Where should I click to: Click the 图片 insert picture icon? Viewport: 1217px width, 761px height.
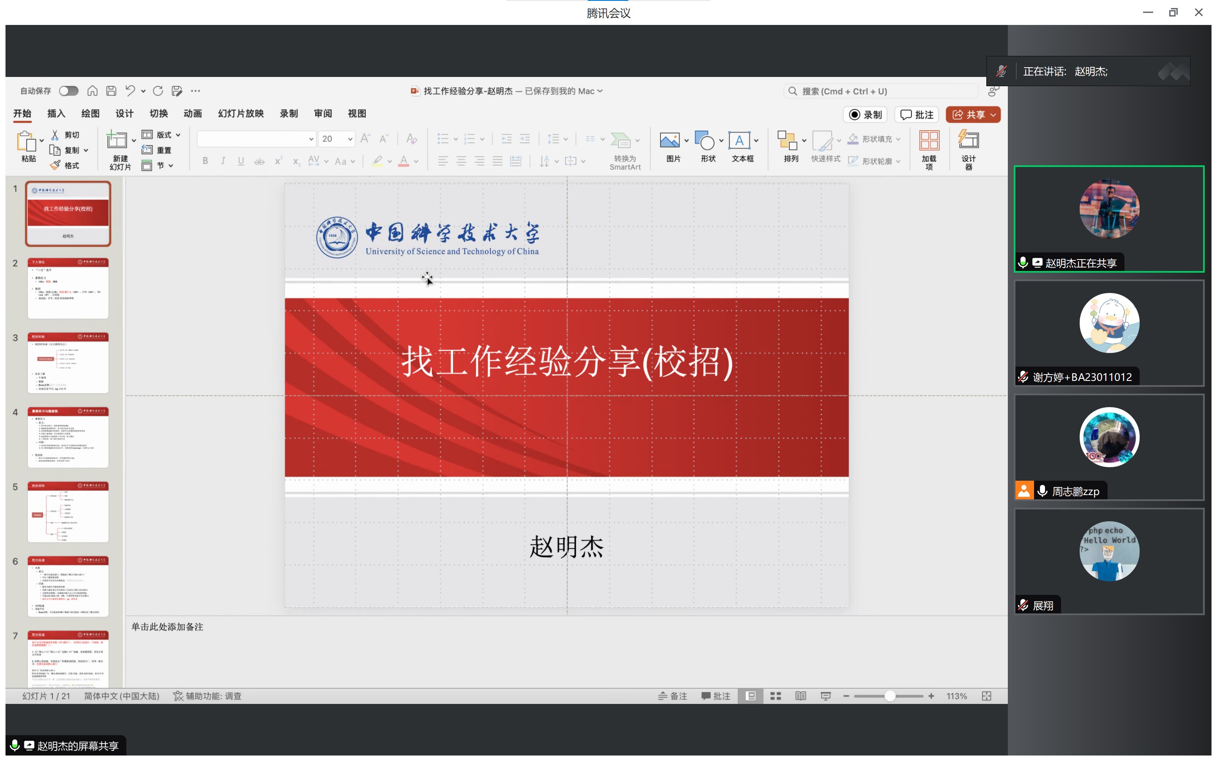point(669,140)
